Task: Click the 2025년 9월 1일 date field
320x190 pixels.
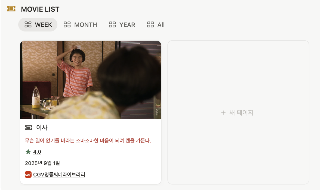Action: pyautogui.click(x=42, y=163)
